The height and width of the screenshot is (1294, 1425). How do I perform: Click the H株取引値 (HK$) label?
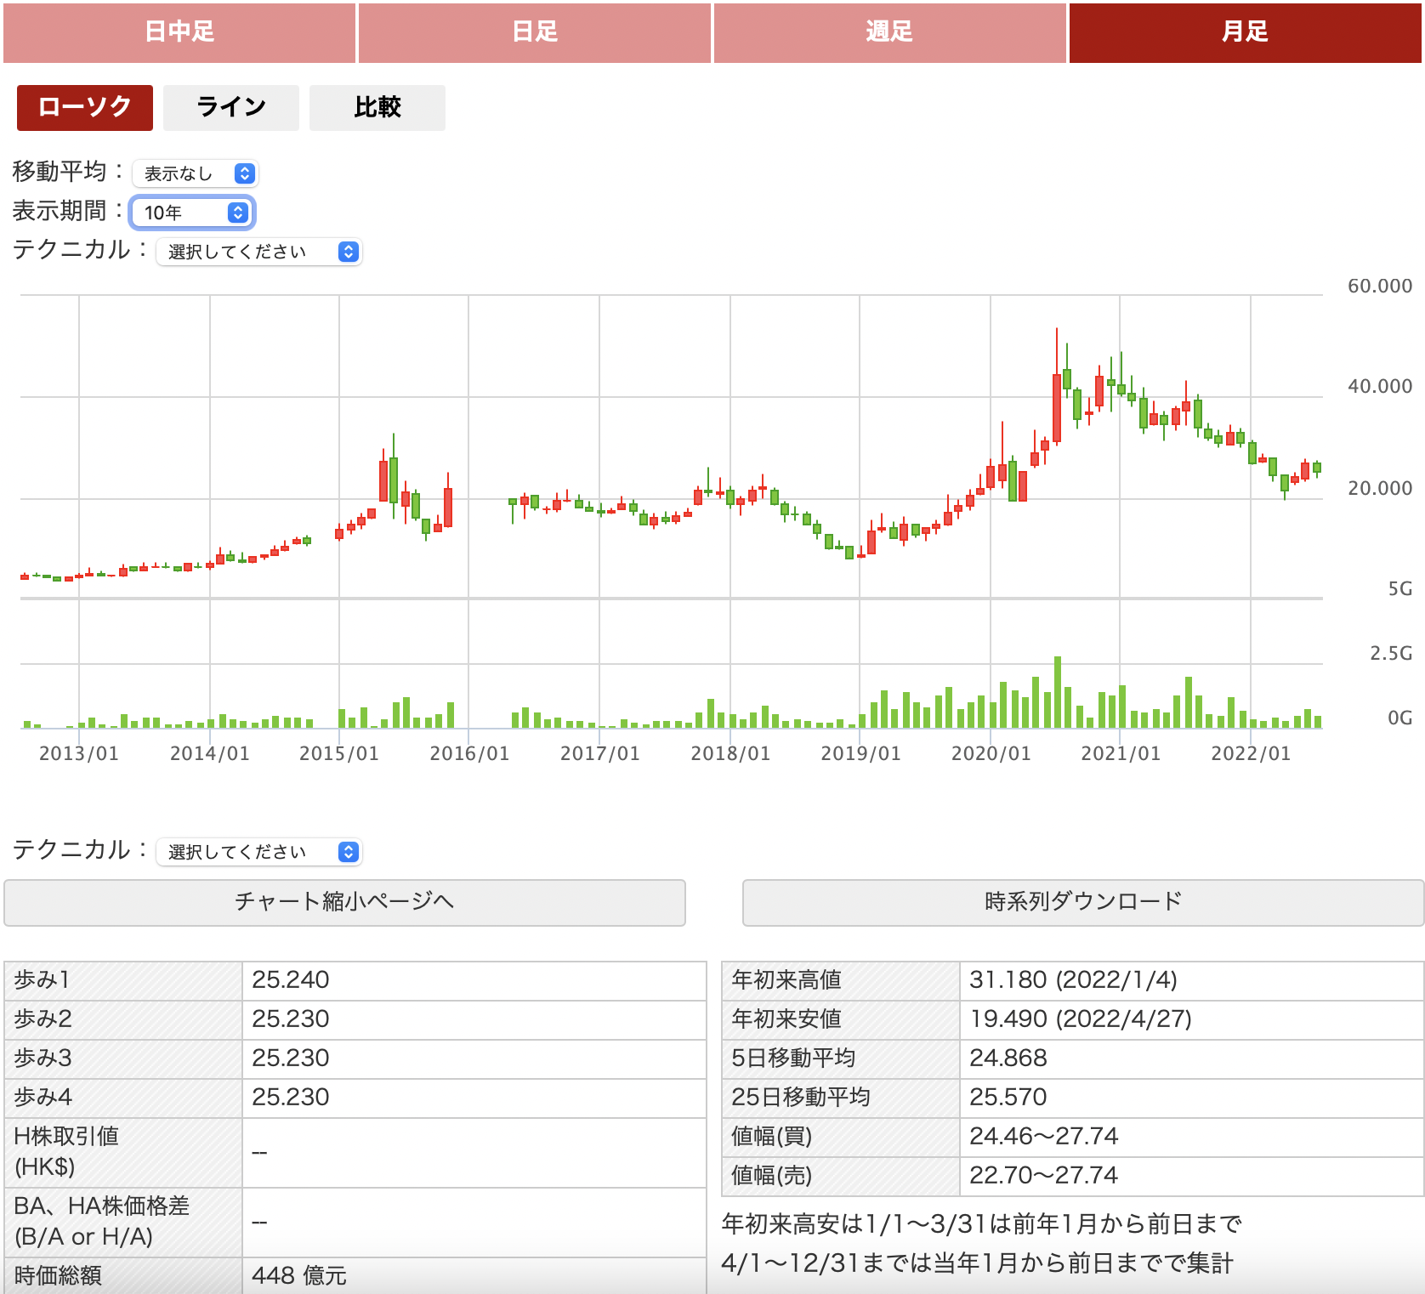point(66,1152)
